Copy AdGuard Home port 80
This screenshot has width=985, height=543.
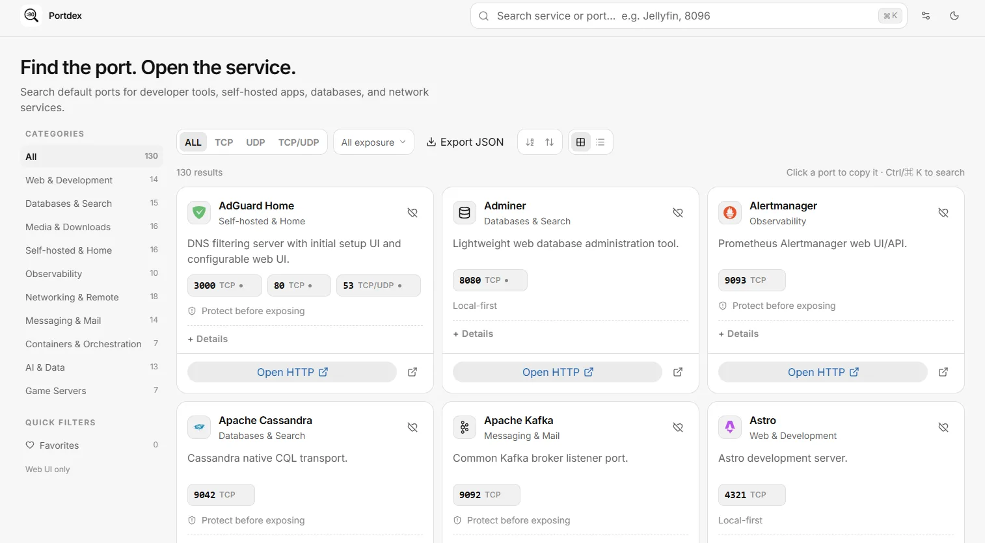(299, 285)
